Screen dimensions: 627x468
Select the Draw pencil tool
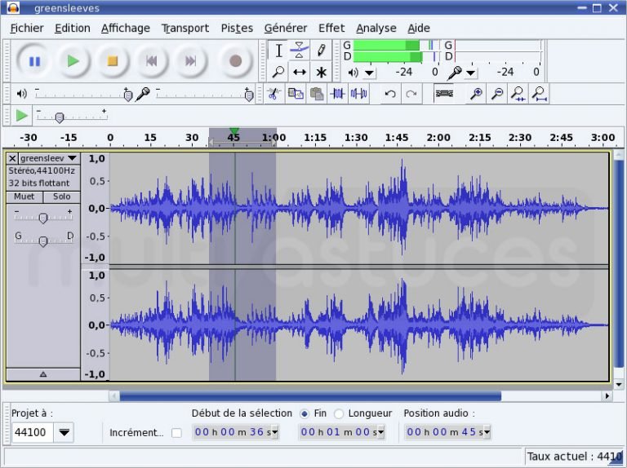click(x=321, y=51)
